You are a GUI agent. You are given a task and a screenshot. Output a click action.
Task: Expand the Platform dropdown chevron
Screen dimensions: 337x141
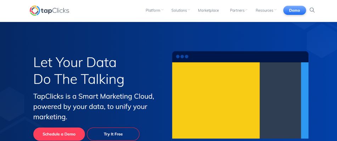162,10
